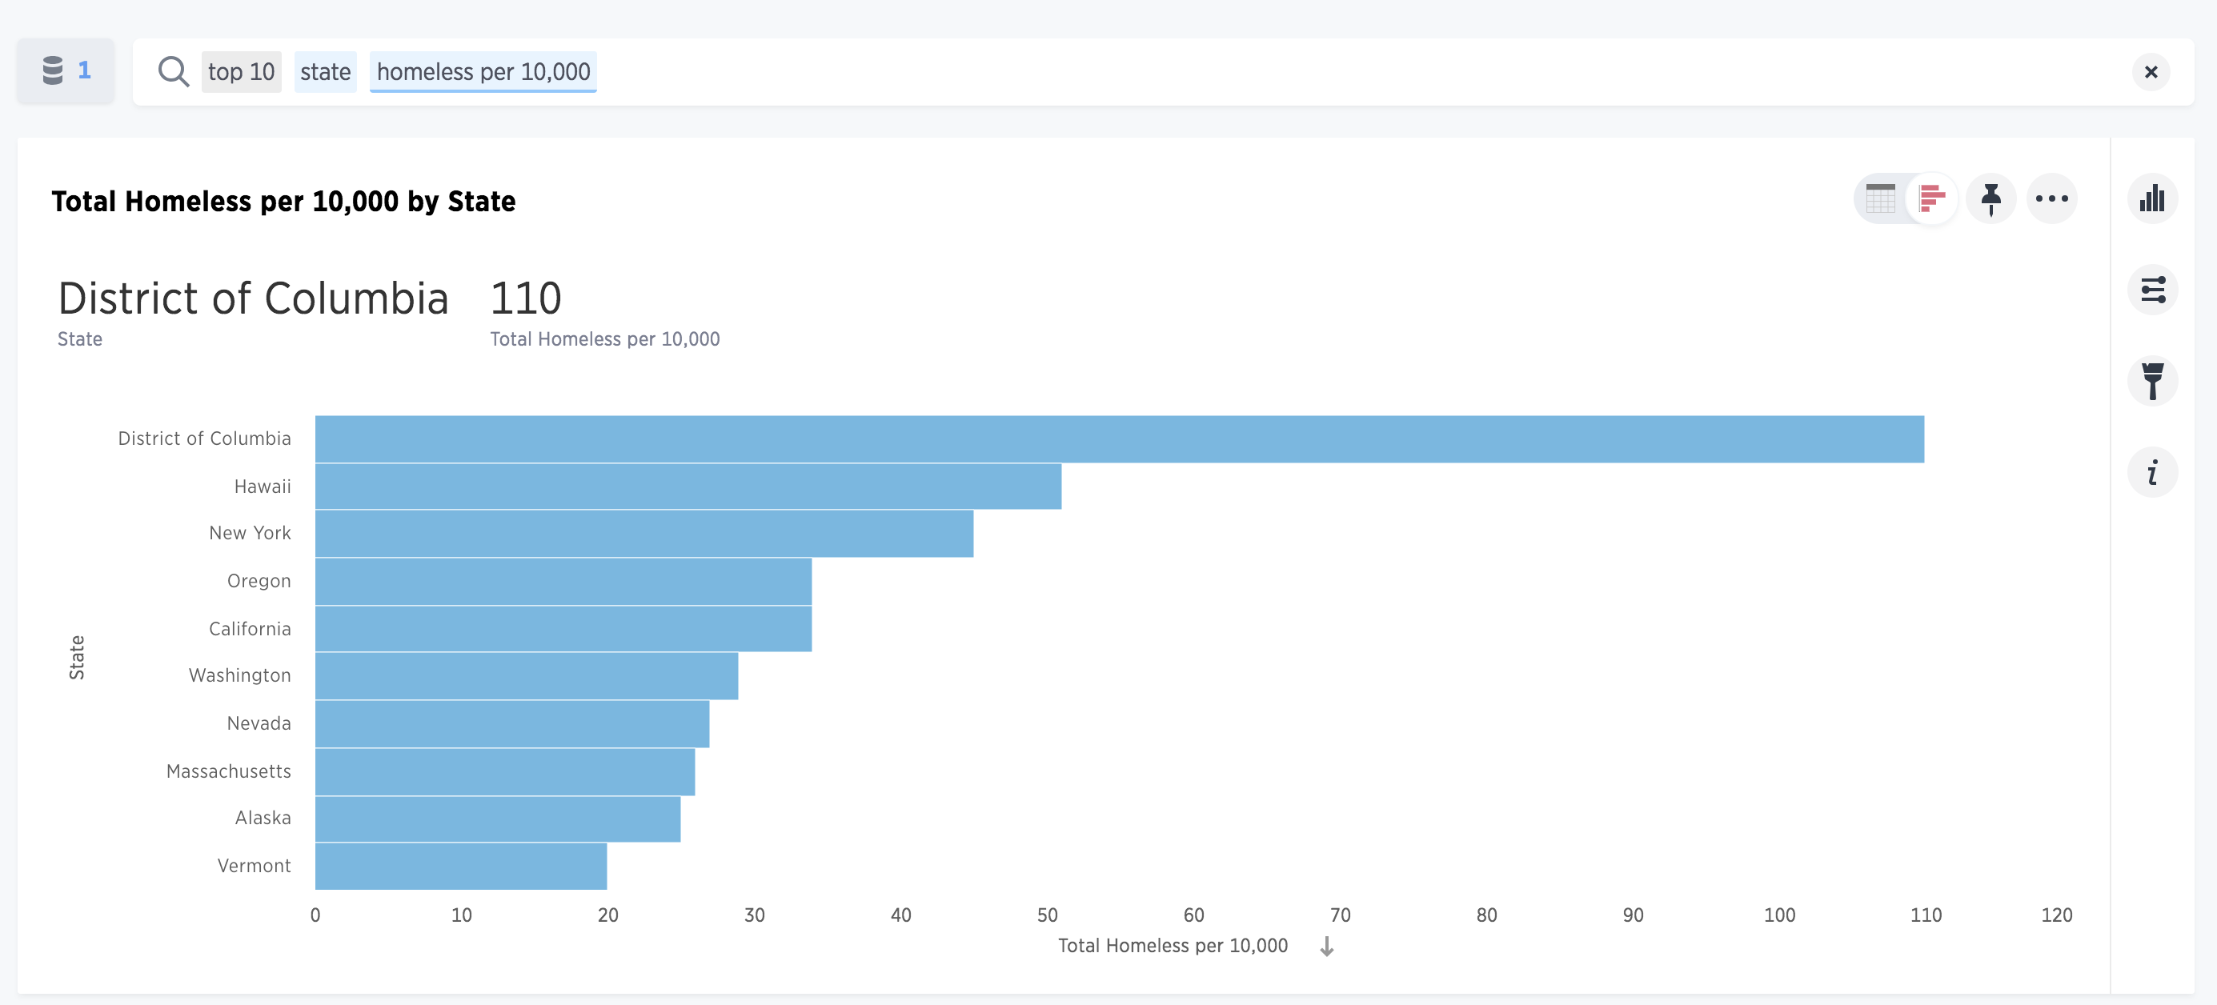Click the more options ellipsis icon

pos(2053,198)
